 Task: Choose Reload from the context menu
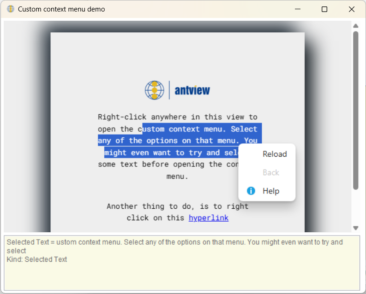(x=275, y=154)
